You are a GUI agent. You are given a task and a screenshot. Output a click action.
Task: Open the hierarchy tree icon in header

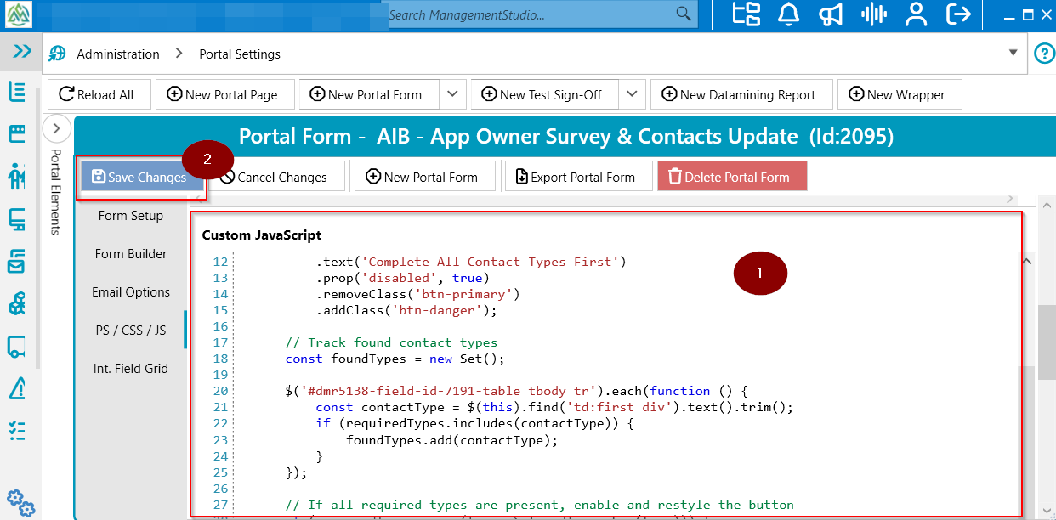click(x=747, y=14)
